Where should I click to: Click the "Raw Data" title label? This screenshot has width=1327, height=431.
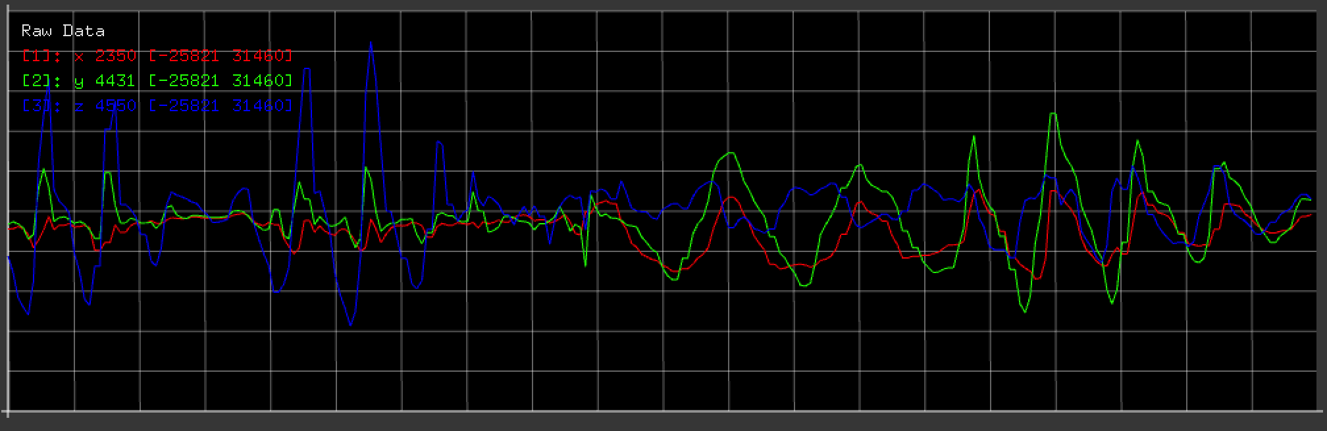pyautogui.click(x=63, y=31)
